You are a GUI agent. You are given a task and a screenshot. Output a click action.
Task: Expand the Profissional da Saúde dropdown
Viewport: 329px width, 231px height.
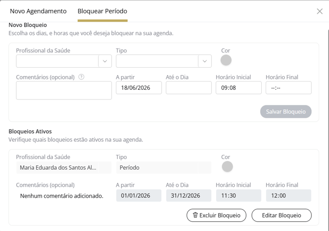tap(105, 61)
